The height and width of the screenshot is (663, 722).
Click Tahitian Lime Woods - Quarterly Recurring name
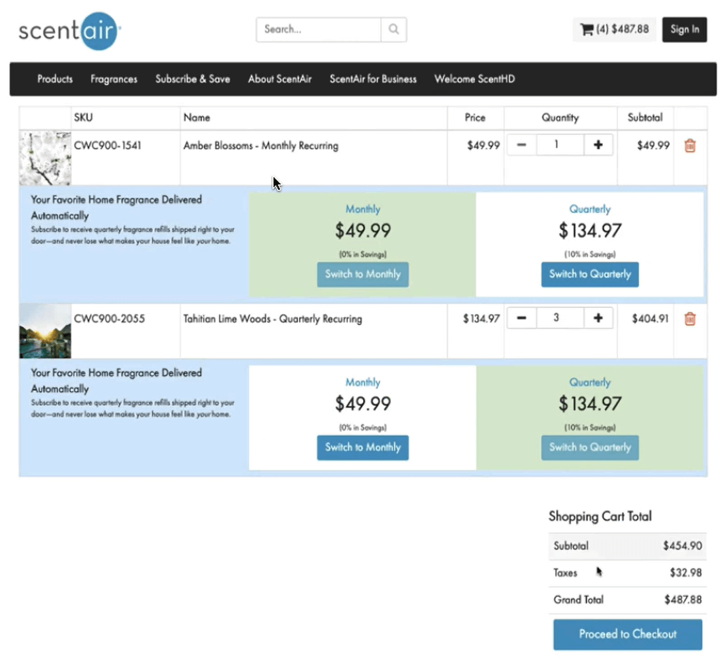coord(273,319)
